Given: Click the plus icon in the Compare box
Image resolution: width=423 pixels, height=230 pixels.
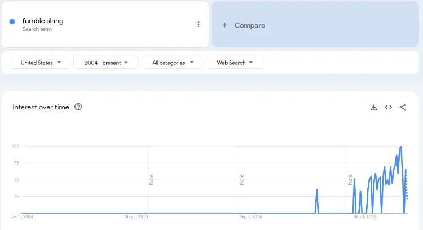Looking at the screenshot, I should pyautogui.click(x=224, y=25).
